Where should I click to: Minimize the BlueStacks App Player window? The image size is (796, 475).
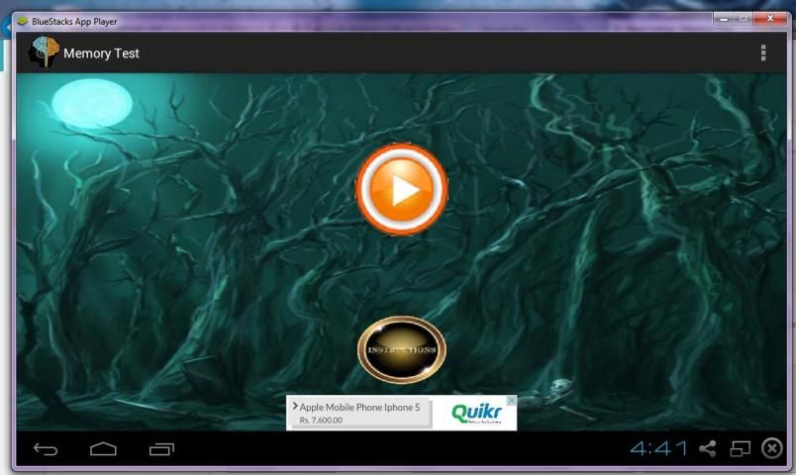coord(724,18)
